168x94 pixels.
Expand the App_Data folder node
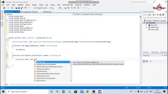146,25
